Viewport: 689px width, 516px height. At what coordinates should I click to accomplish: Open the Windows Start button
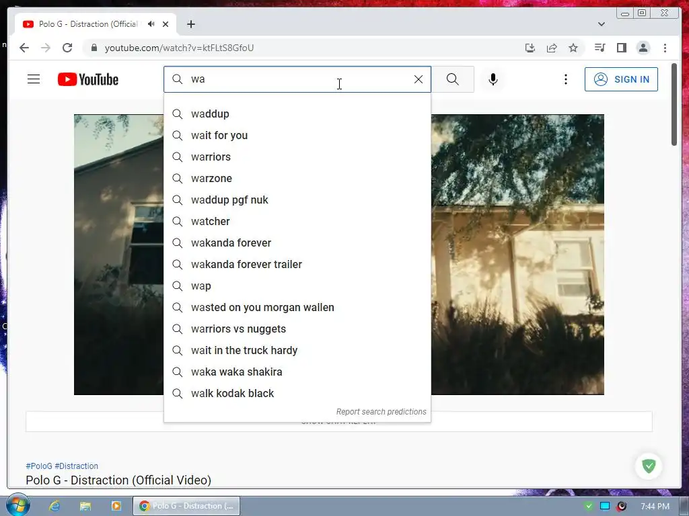tap(18, 505)
